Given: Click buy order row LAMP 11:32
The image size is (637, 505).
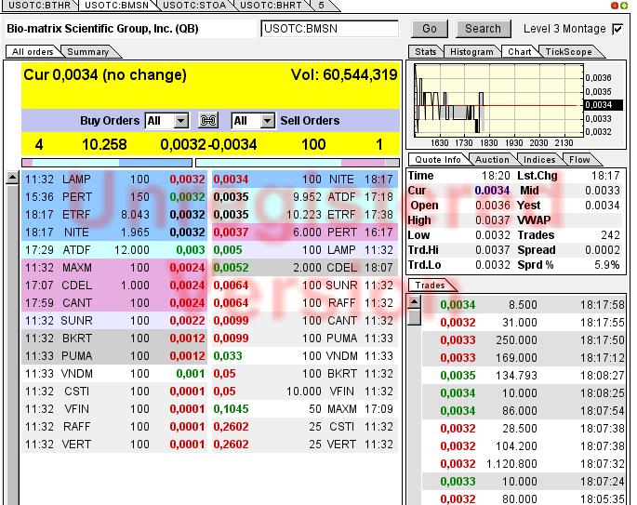Looking at the screenshot, I should [114, 179].
